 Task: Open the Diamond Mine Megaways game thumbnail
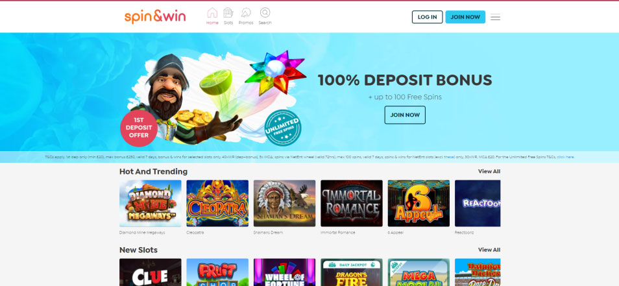151,203
